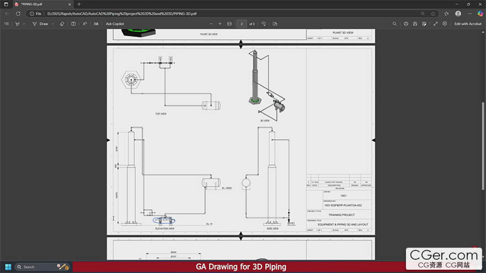
Task: Enter full screen mode in PDF viewer
Action: (435, 24)
